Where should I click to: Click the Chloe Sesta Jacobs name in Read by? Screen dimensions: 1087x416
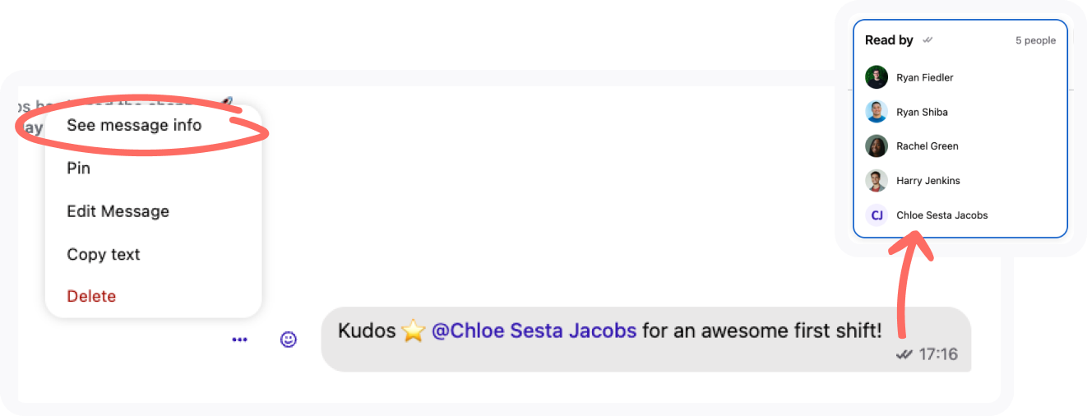pos(941,215)
